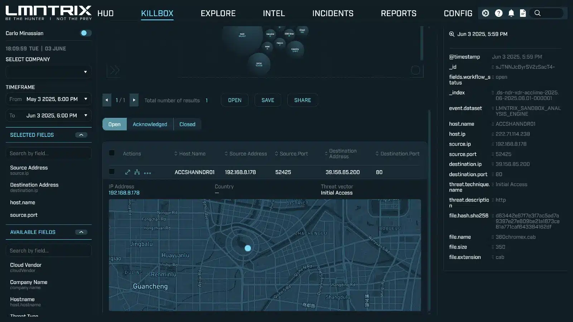Collapse the Available Fields section
This screenshot has height=322, width=573.
(x=81, y=232)
